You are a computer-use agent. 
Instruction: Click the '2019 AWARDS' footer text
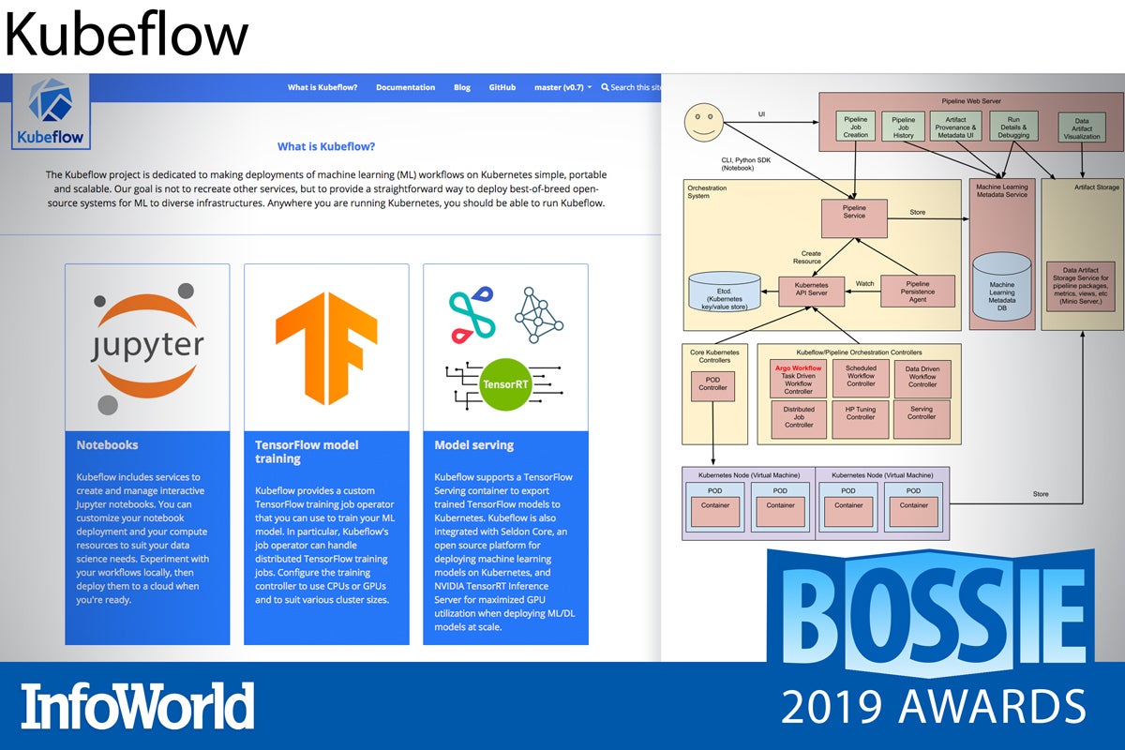pos(934,707)
